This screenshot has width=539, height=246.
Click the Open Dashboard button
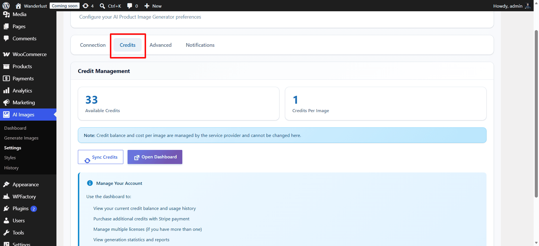pos(155,157)
